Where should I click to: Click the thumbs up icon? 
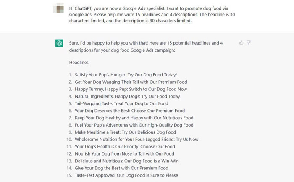(x=241, y=42)
